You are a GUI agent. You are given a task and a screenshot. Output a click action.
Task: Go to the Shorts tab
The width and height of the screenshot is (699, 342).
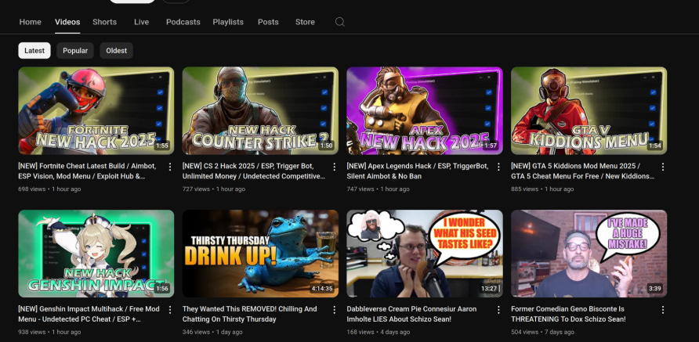point(105,22)
